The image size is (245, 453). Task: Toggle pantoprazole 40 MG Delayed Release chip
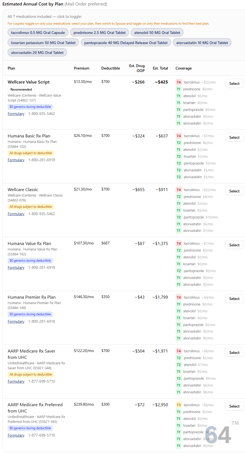coord(126,43)
